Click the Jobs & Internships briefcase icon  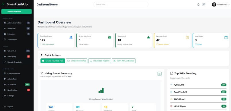5,23
